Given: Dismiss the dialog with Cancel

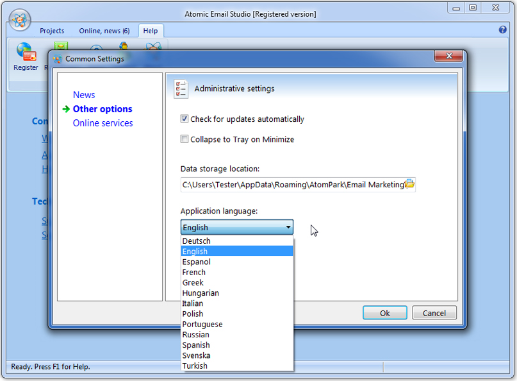Looking at the screenshot, I should tap(434, 312).
